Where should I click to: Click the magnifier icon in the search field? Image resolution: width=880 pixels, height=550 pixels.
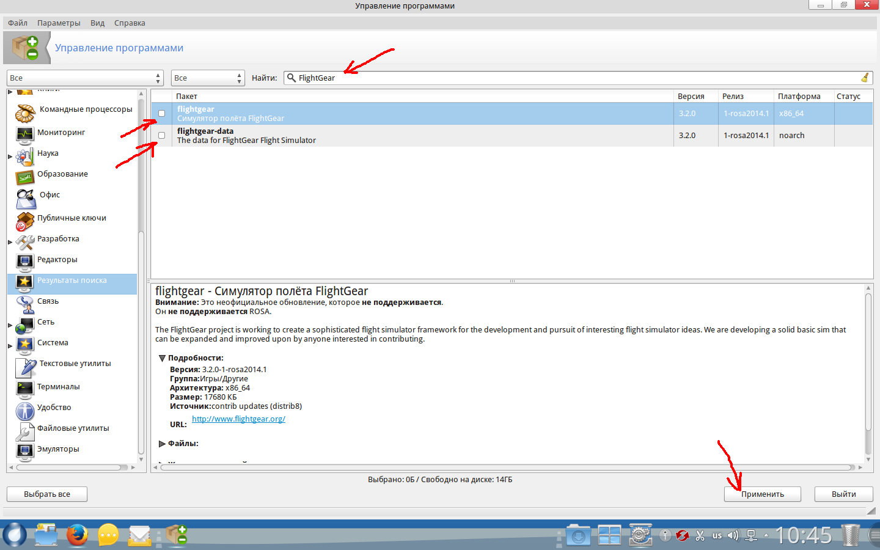click(291, 78)
